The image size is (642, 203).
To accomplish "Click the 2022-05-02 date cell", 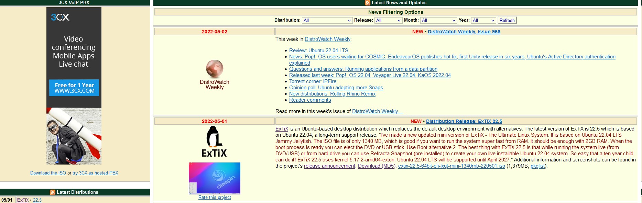I will pyautogui.click(x=215, y=32).
